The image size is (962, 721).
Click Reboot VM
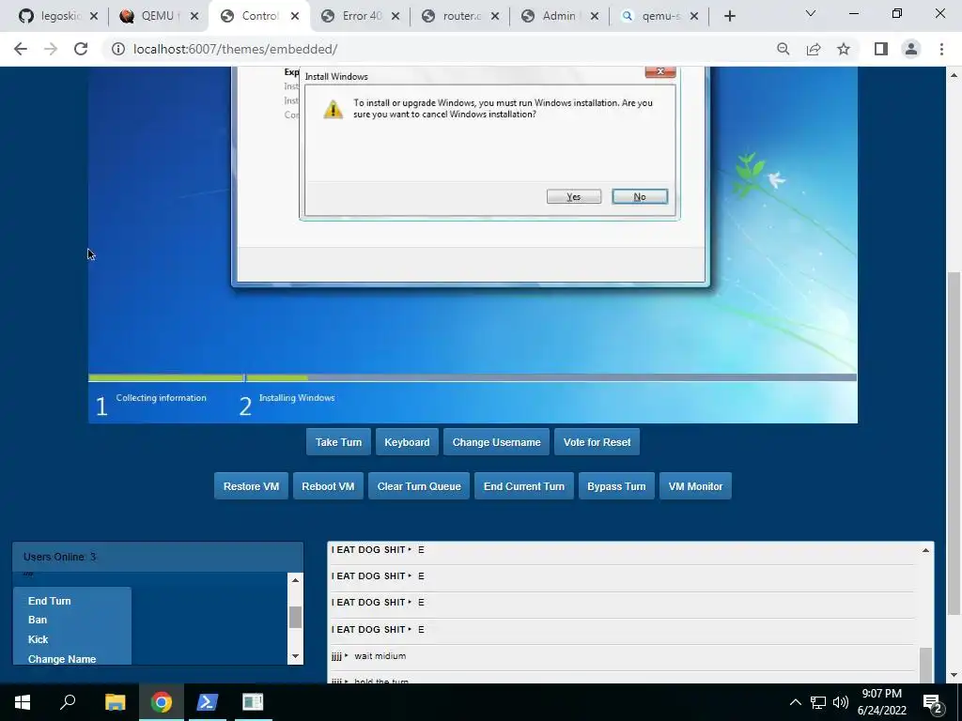pos(328,486)
